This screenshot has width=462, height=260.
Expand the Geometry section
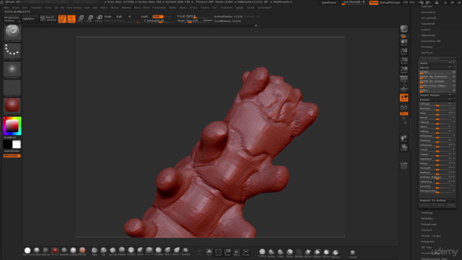click(428, 12)
